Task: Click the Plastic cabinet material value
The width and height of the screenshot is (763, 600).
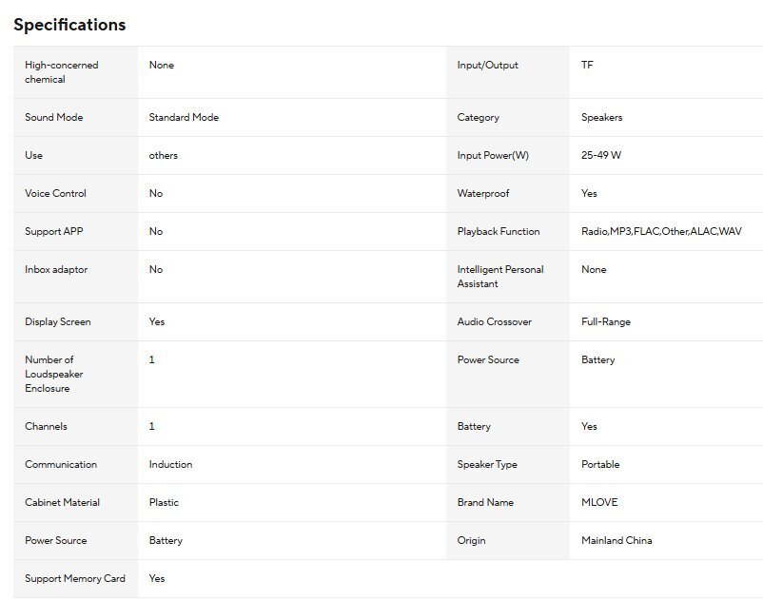Action: pos(164,503)
